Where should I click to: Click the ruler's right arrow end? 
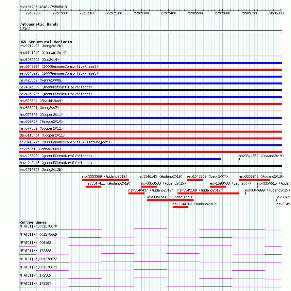(281, 10)
